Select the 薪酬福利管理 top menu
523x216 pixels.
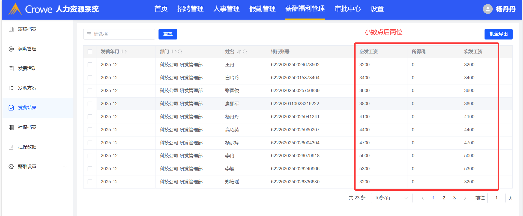[x=305, y=9]
